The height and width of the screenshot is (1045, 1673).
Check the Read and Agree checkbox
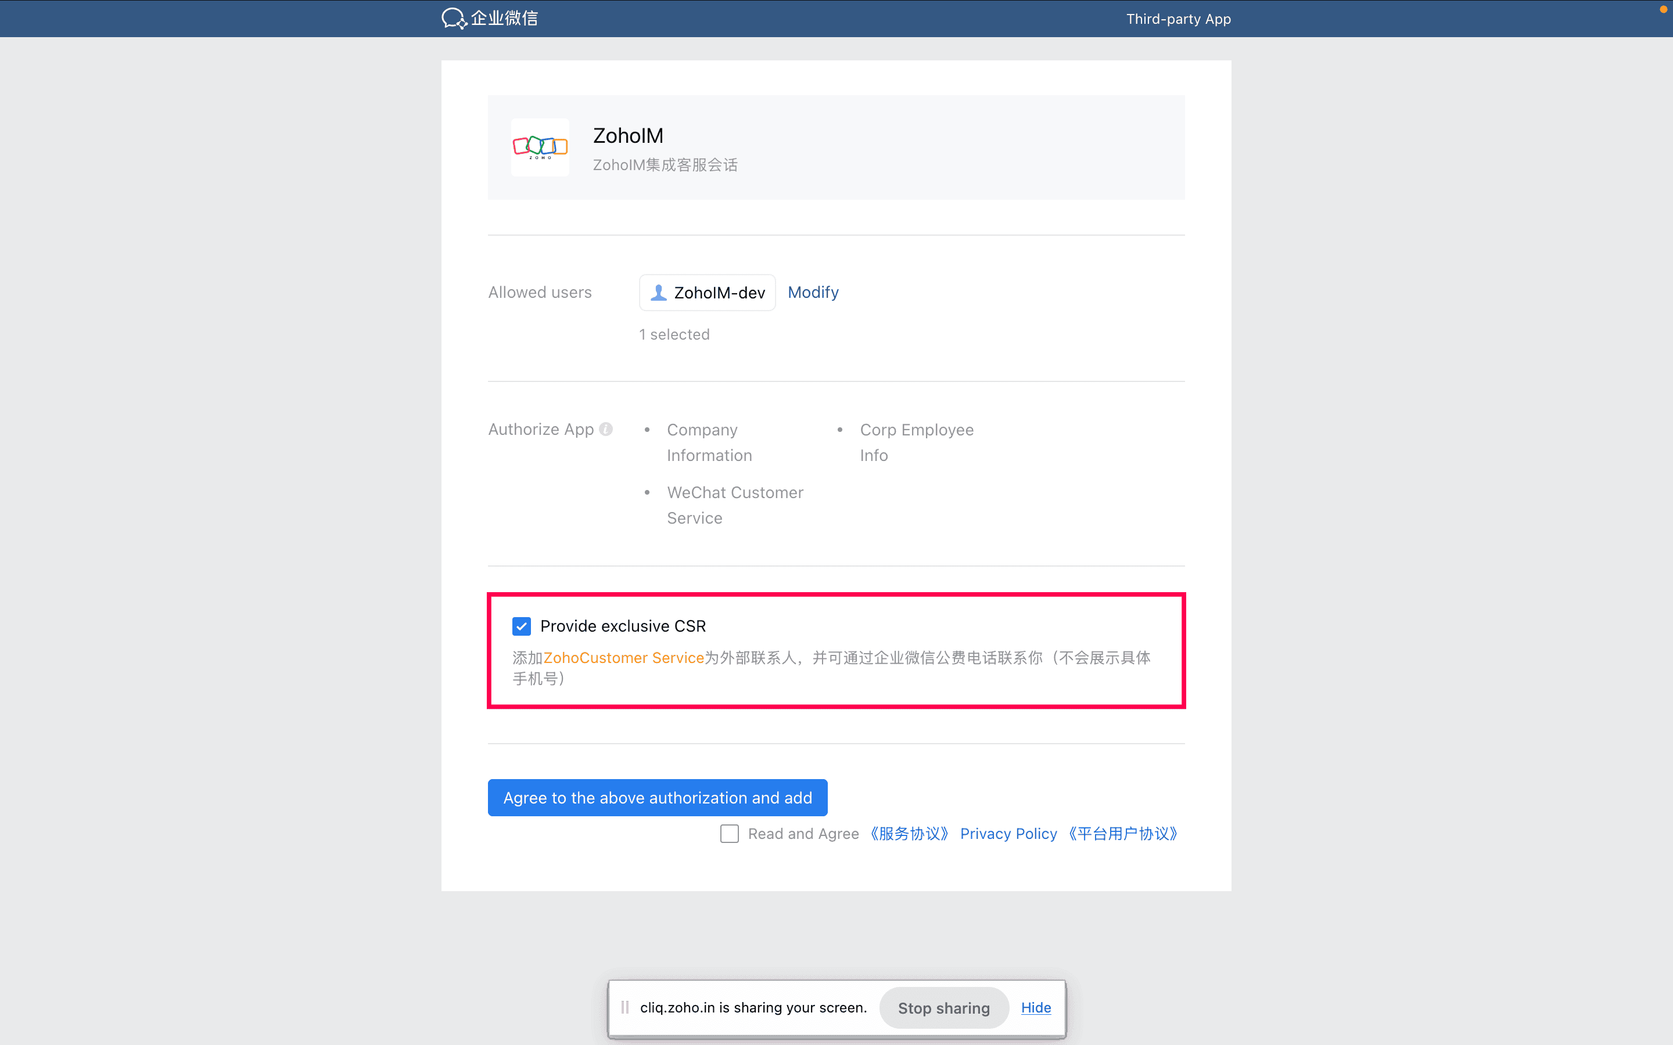point(730,834)
